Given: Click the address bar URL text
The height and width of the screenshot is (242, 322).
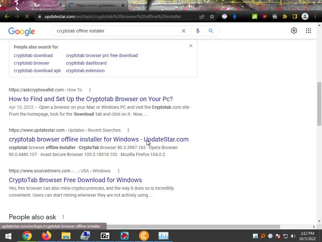Looking at the screenshot, I should point(113,16).
